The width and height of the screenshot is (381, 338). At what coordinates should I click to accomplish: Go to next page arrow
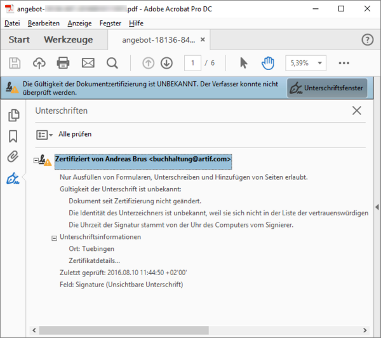coord(166,64)
